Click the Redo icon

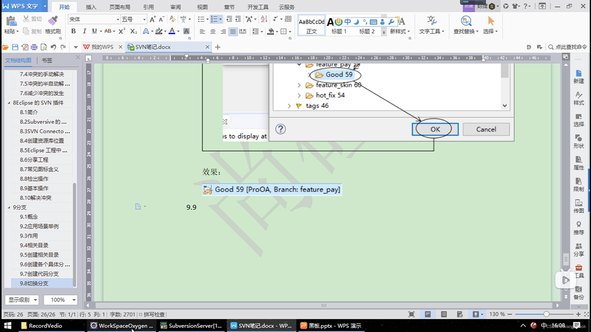(63, 47)
